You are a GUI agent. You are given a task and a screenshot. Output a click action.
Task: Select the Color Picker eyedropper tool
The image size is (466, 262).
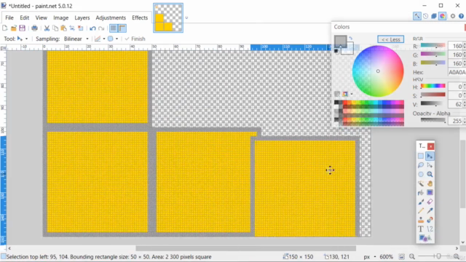pos(430,211)
